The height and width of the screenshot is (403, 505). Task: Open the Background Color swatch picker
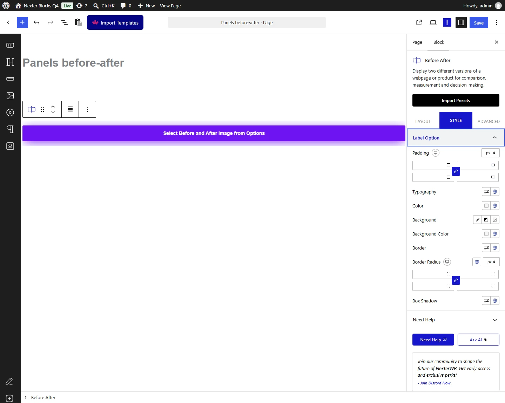pyautogui.click(x=486, y=234)
